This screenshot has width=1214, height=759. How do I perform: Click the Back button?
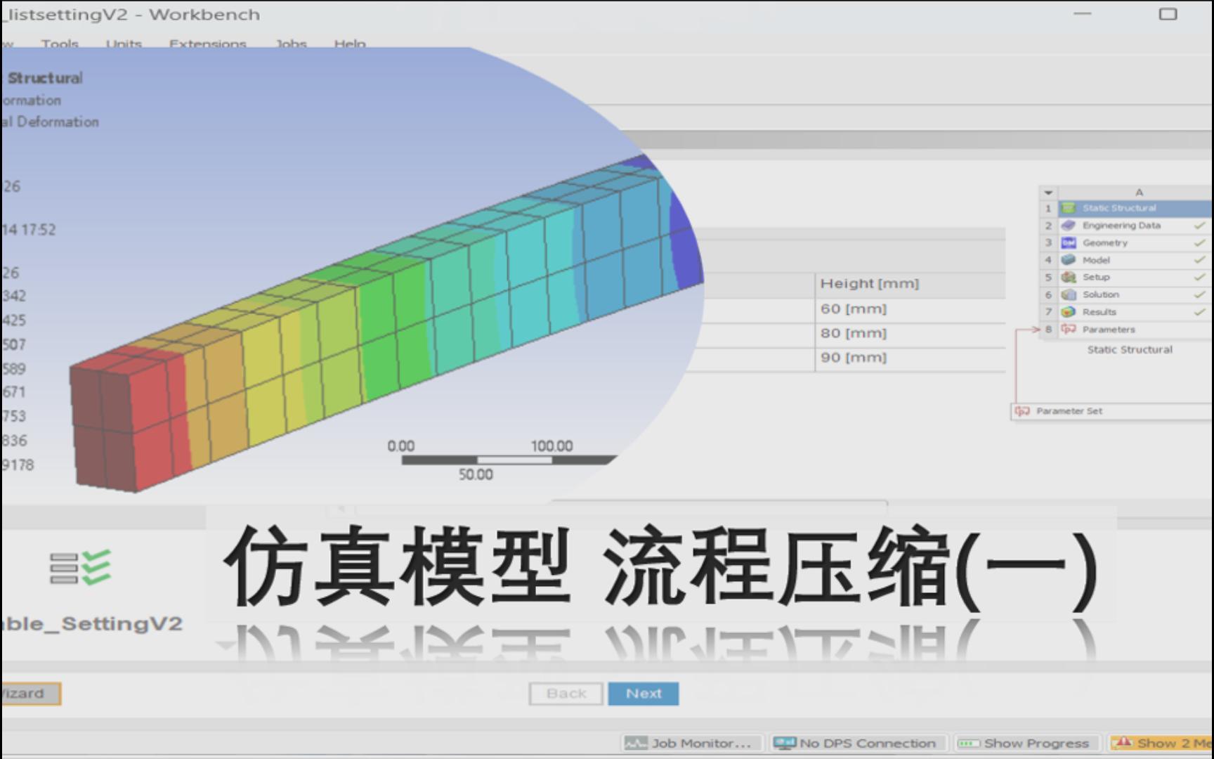566,694
